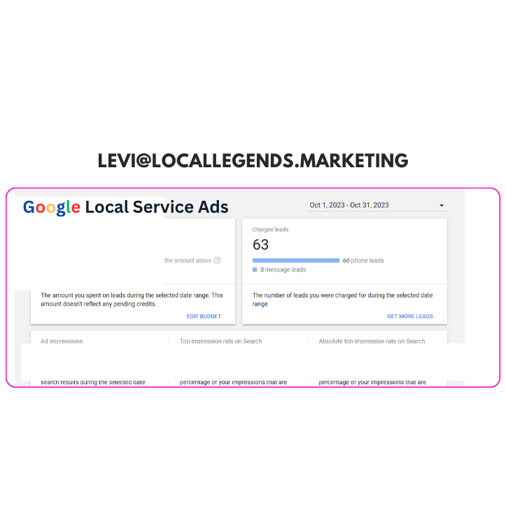Viewport: 506px width, 506px height.
Task: Click the amount spent description text
Action: [132, 300]
